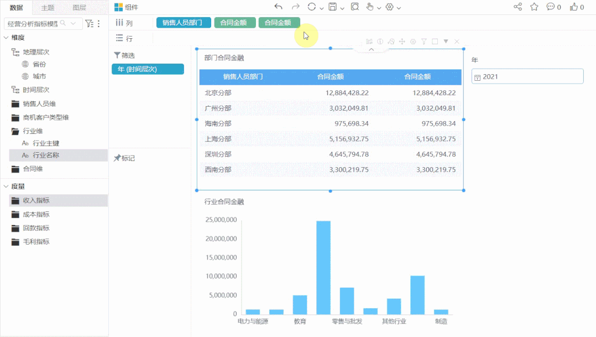596x337 pixels.
Task: Click the funnel filter icon on component toolbar
Action: pos(424,42)
